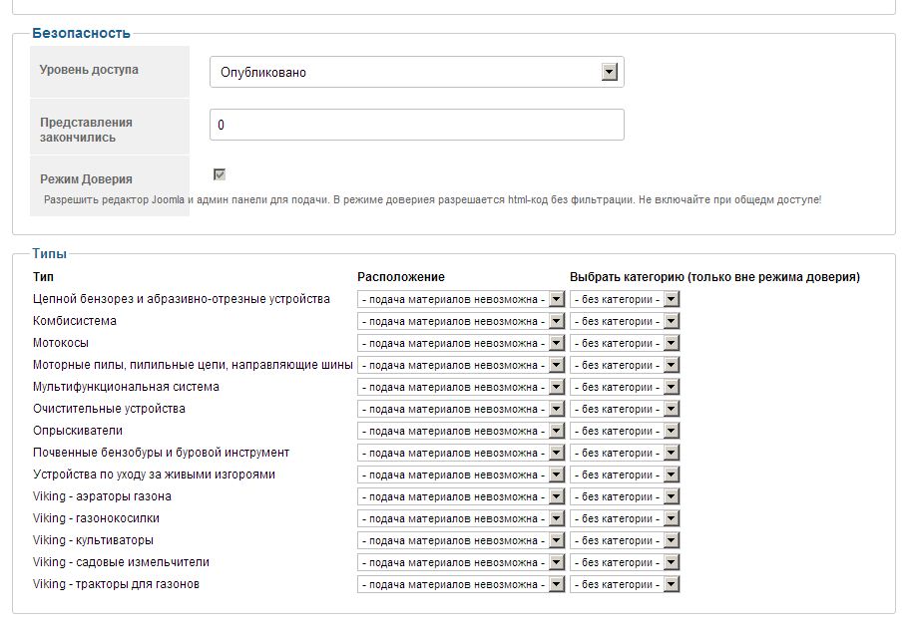
Task: Open location dropdown for Viking - культиваторы
Action: click(x=461, y=540)
